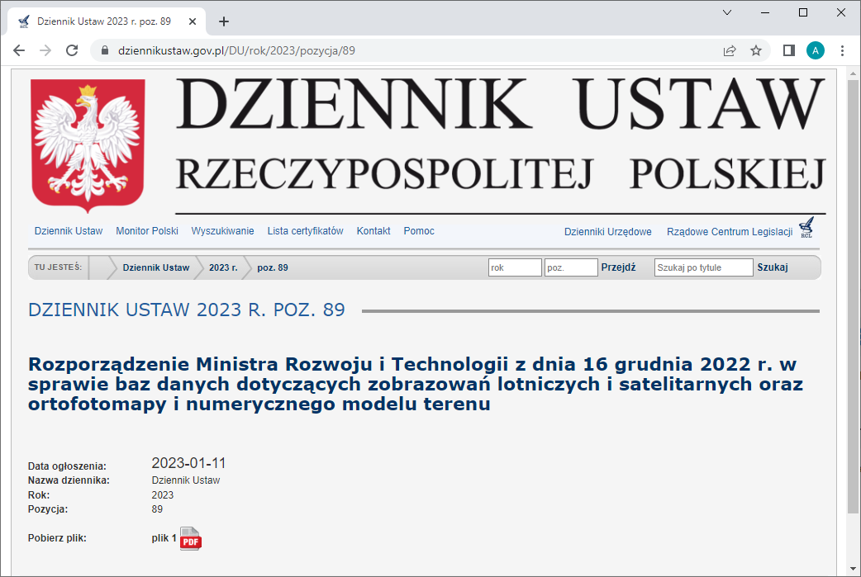
Task: Open the browser three-dot menu
Action: (x=843, y=50)
